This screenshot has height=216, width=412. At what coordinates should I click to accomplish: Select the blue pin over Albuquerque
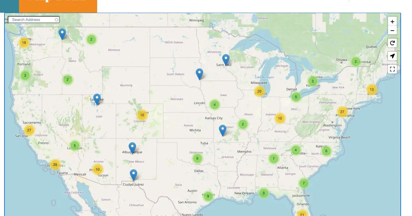132,147
